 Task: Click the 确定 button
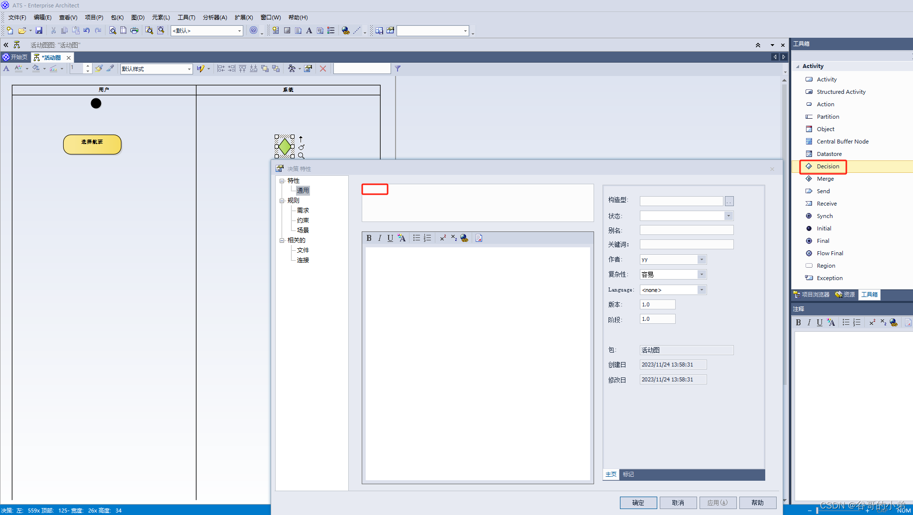[638, 503]
